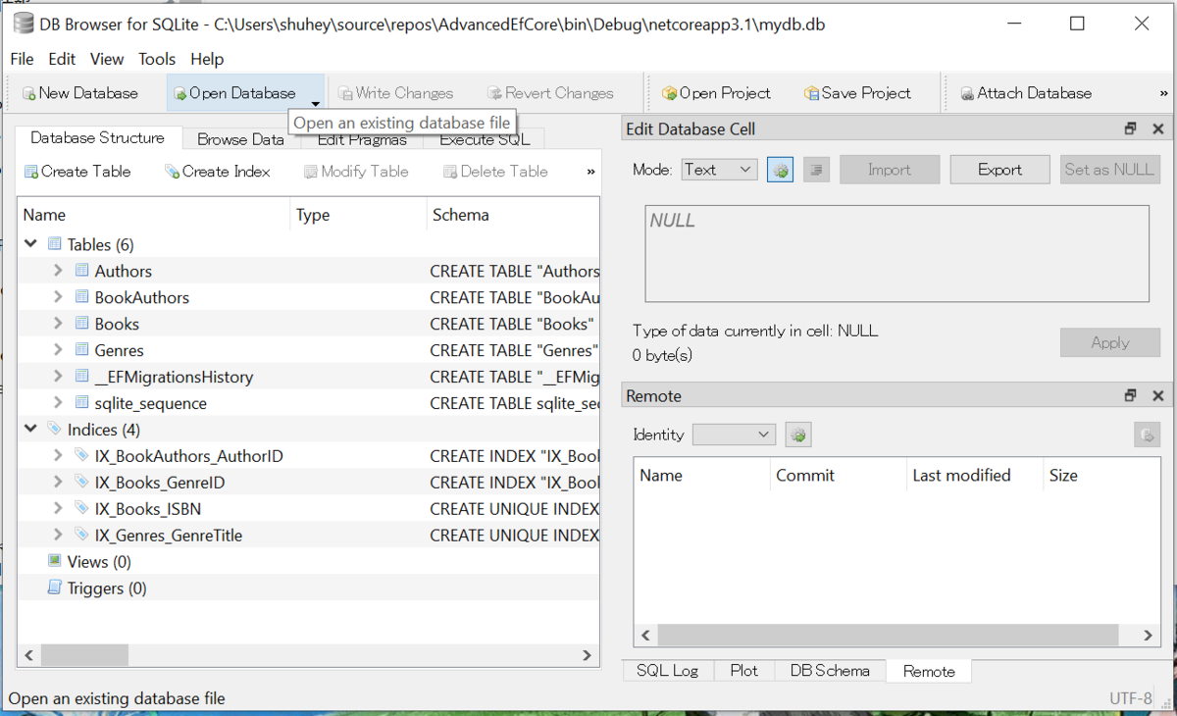Screen dimensions: 1177x716
Task: Click the Delete Table button
Action: [x=495, y=171]
